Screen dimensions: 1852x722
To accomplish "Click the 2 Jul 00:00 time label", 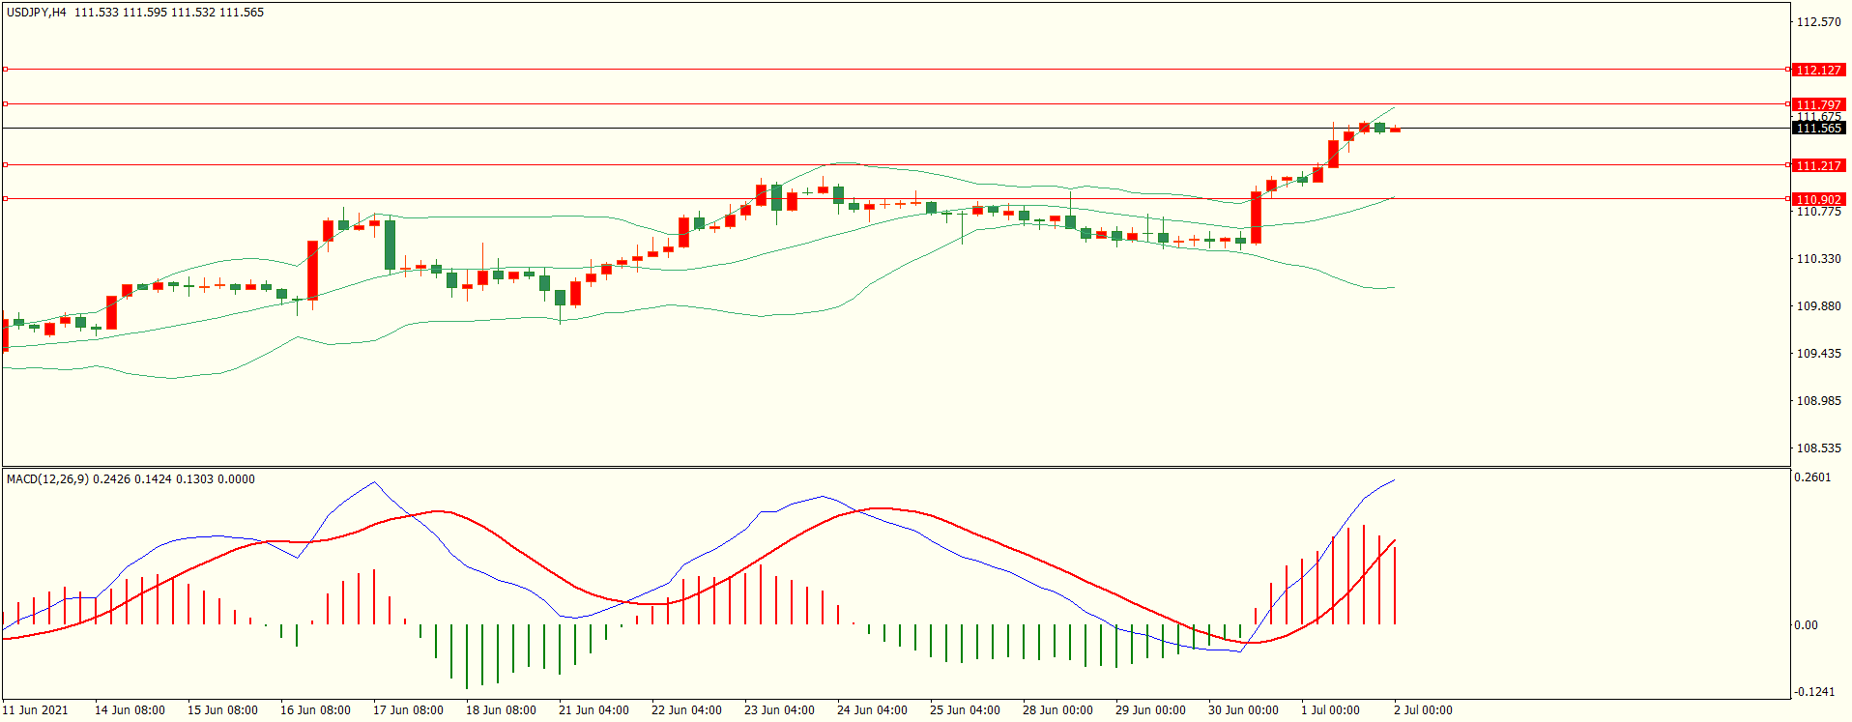I will (x=1423, y=710).
